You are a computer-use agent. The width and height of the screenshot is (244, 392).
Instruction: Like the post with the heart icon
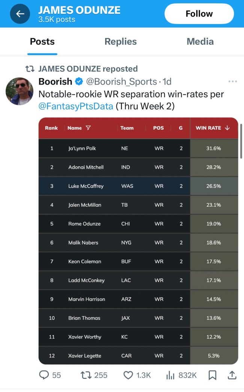coord(128,375)
